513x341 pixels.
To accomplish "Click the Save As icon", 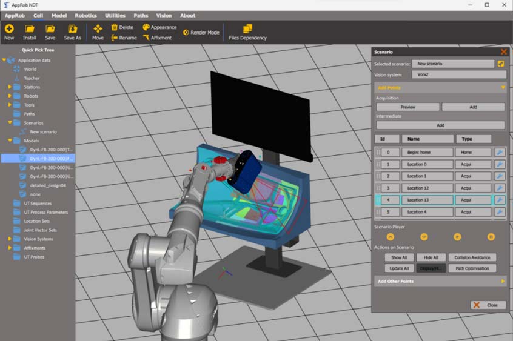I will [72, 29].
